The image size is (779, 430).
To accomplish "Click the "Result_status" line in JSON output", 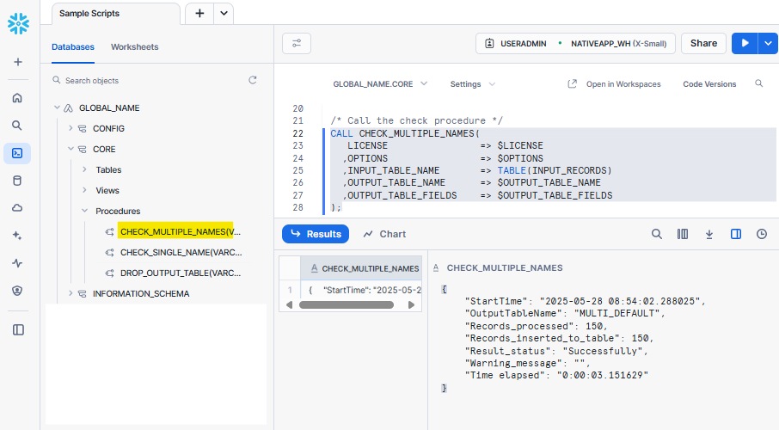I will coord(557,351).
